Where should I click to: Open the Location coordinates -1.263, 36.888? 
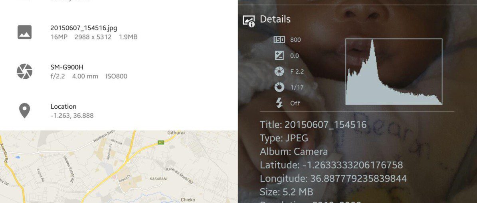(72, 111)
